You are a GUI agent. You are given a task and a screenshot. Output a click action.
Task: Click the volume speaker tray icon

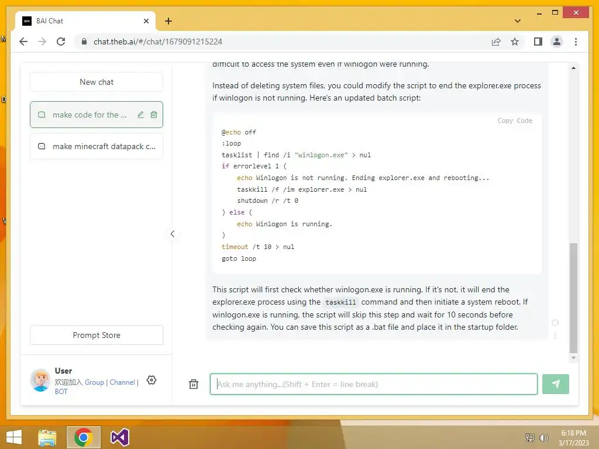pos(543,437)
